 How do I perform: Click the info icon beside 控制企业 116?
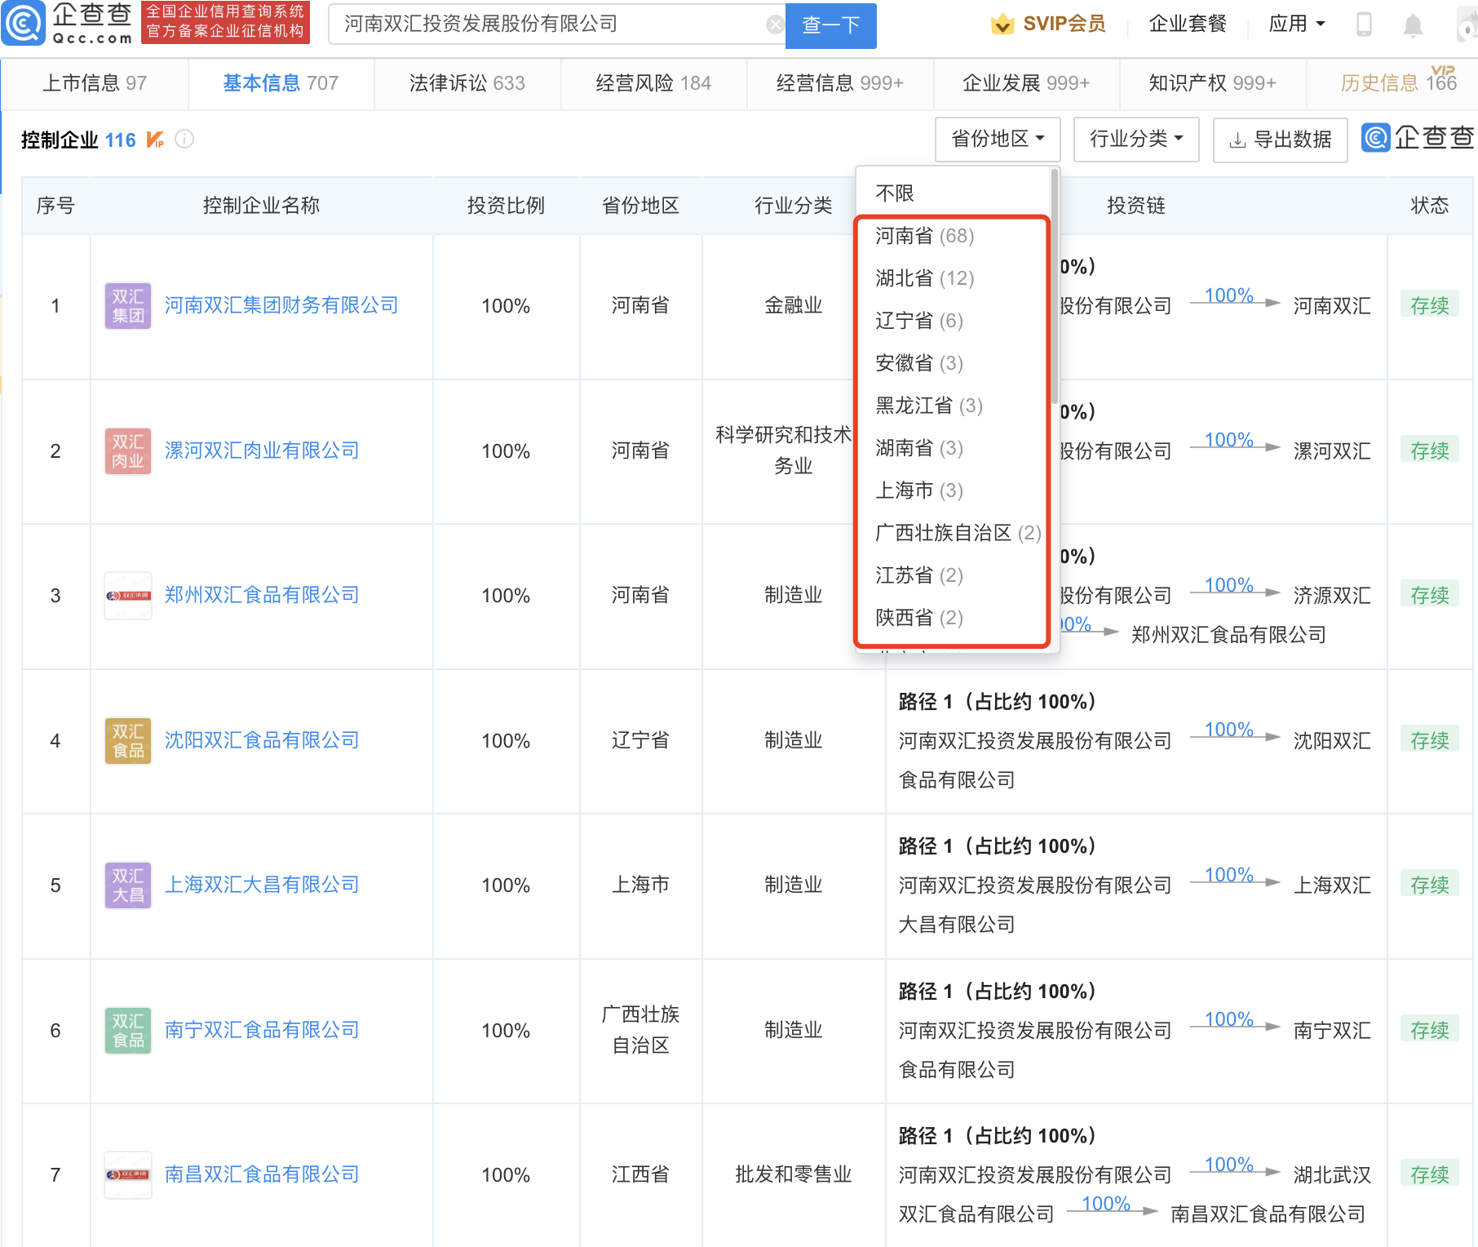[185, 140]
